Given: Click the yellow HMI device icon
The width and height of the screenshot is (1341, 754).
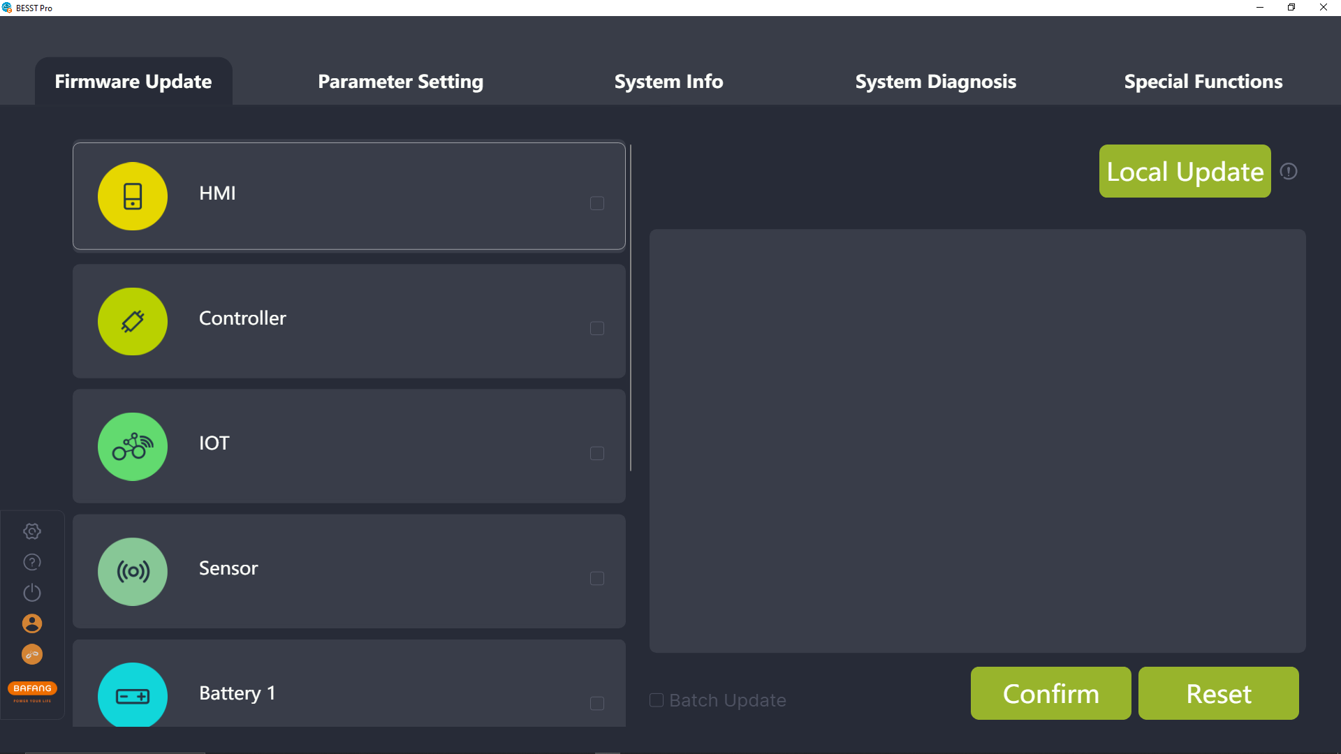Looking at the screenshot, I should click(x=133, y=196).
